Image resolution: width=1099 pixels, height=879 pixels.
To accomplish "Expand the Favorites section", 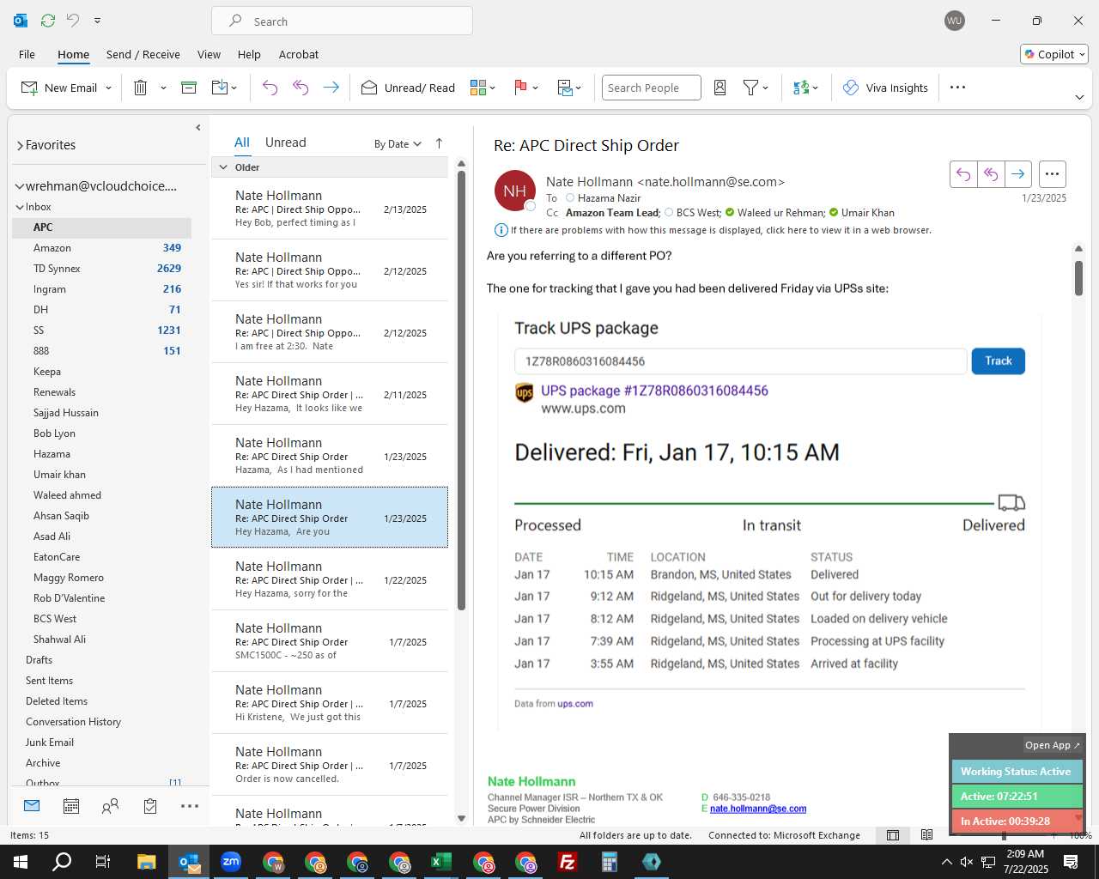I will click(x=20, y=145).
